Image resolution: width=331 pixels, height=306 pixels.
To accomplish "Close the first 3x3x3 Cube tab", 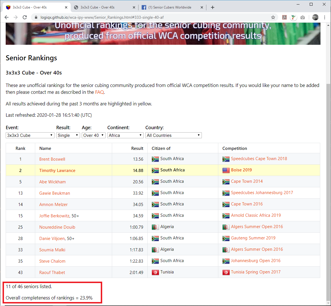I will coord(66,7).
